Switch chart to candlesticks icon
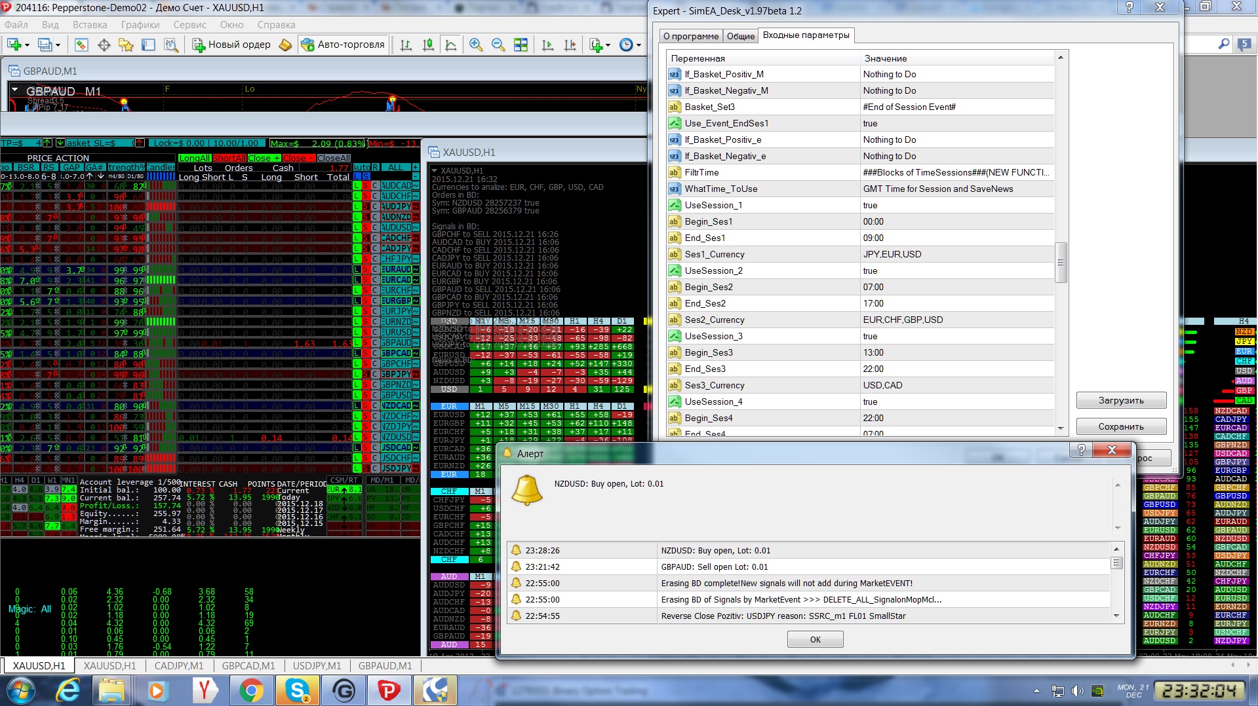Screen dimensions: 1258x706 [x=428, y=45]
